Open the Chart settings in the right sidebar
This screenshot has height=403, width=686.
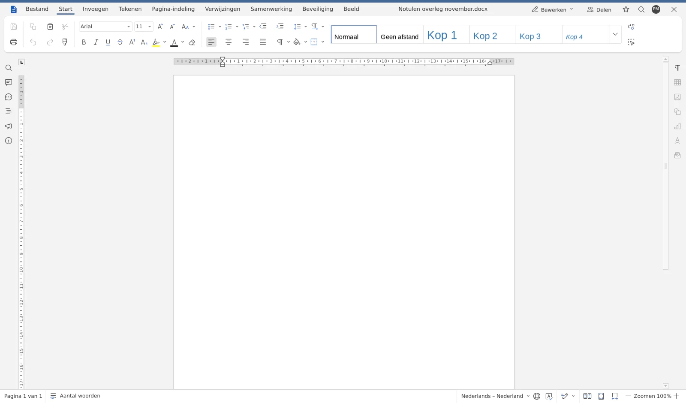click(677, 126)
